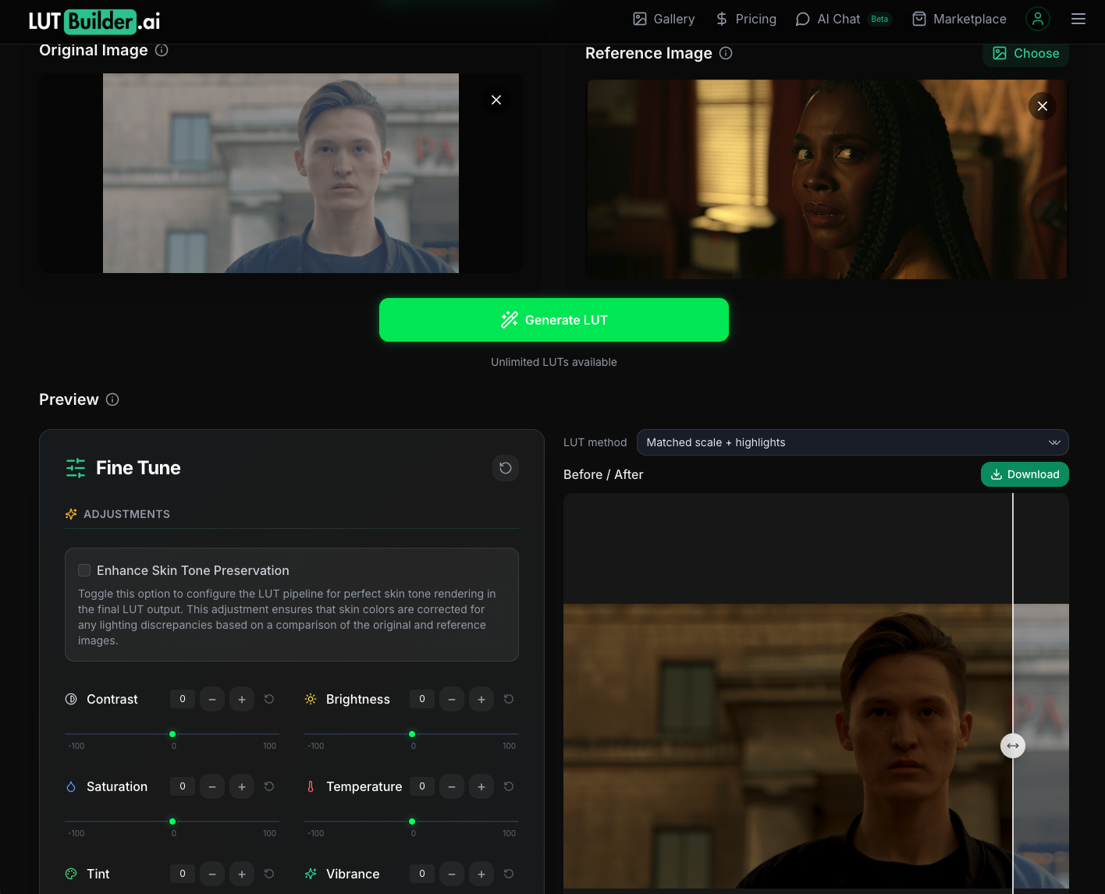
Task: Click the Fine Tune sliders icon
Action: point(76,468)
